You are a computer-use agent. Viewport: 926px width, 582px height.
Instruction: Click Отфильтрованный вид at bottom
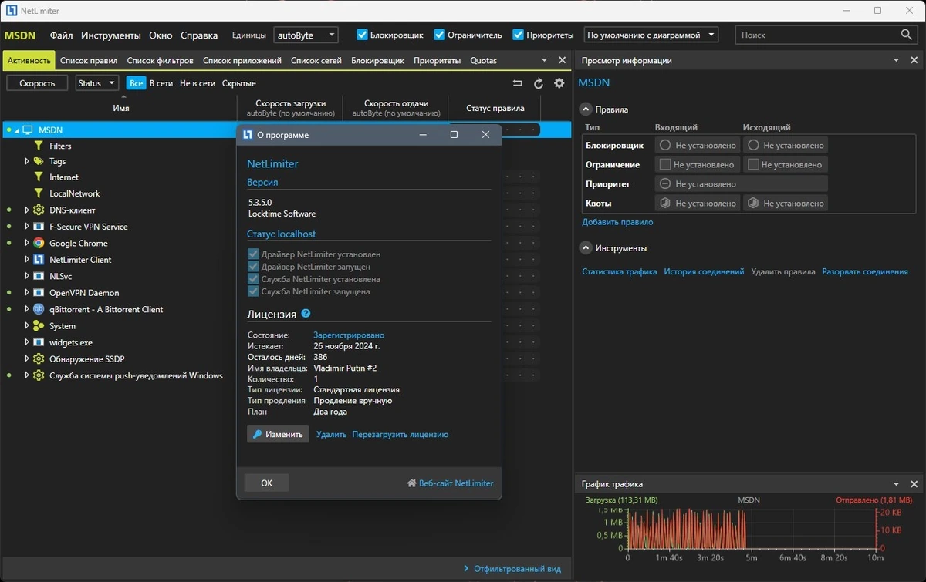(x=512, y=569)
